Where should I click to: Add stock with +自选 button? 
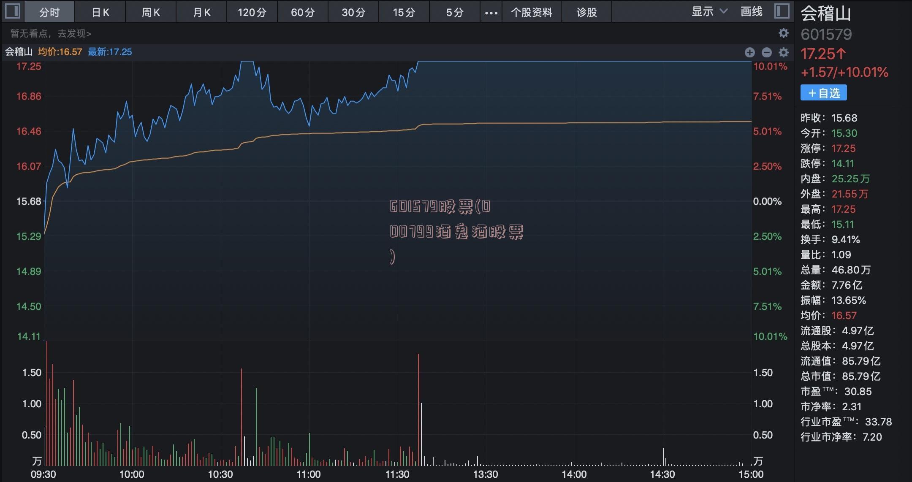coord(824,93)
